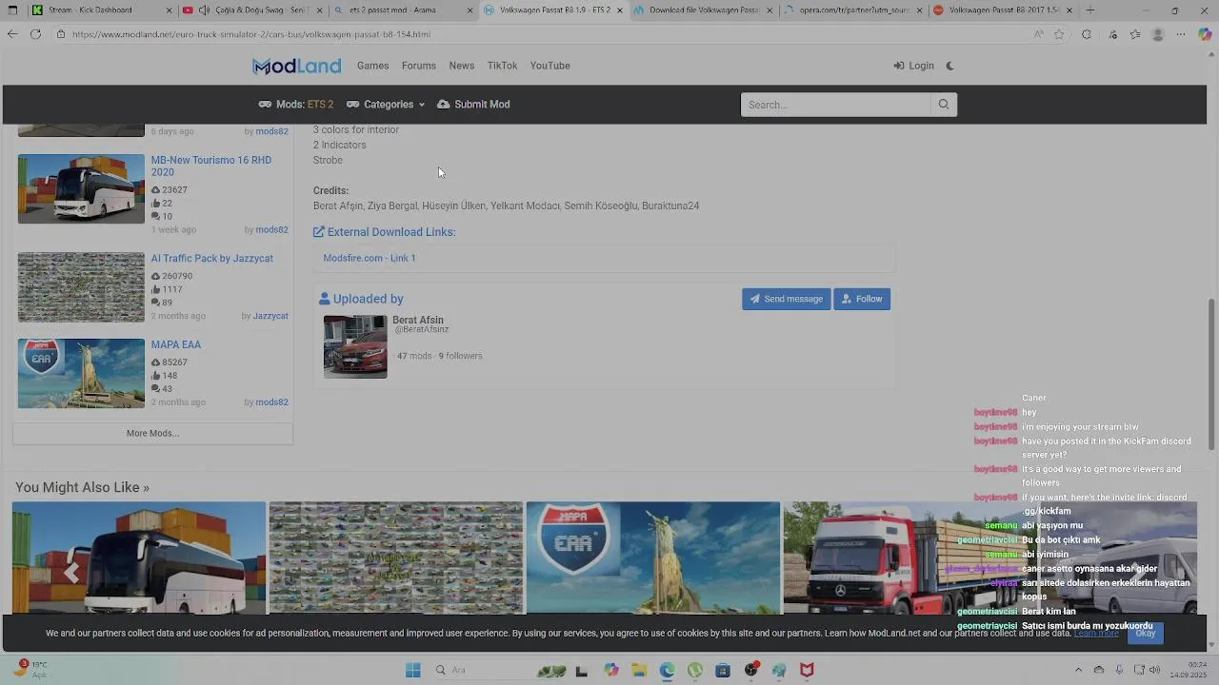
Task: Click More Mods button
Action: pyautogui.click(x=152, y=433)
